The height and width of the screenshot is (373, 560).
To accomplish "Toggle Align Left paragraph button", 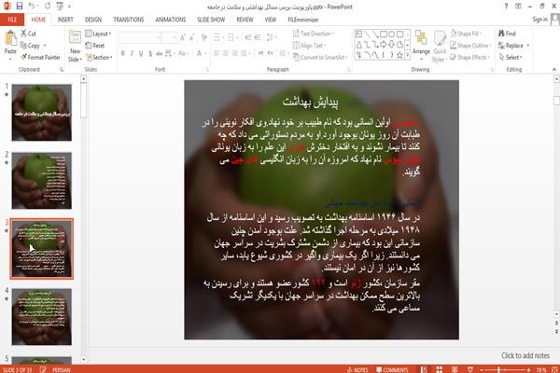I will click(x=217, y=53).
